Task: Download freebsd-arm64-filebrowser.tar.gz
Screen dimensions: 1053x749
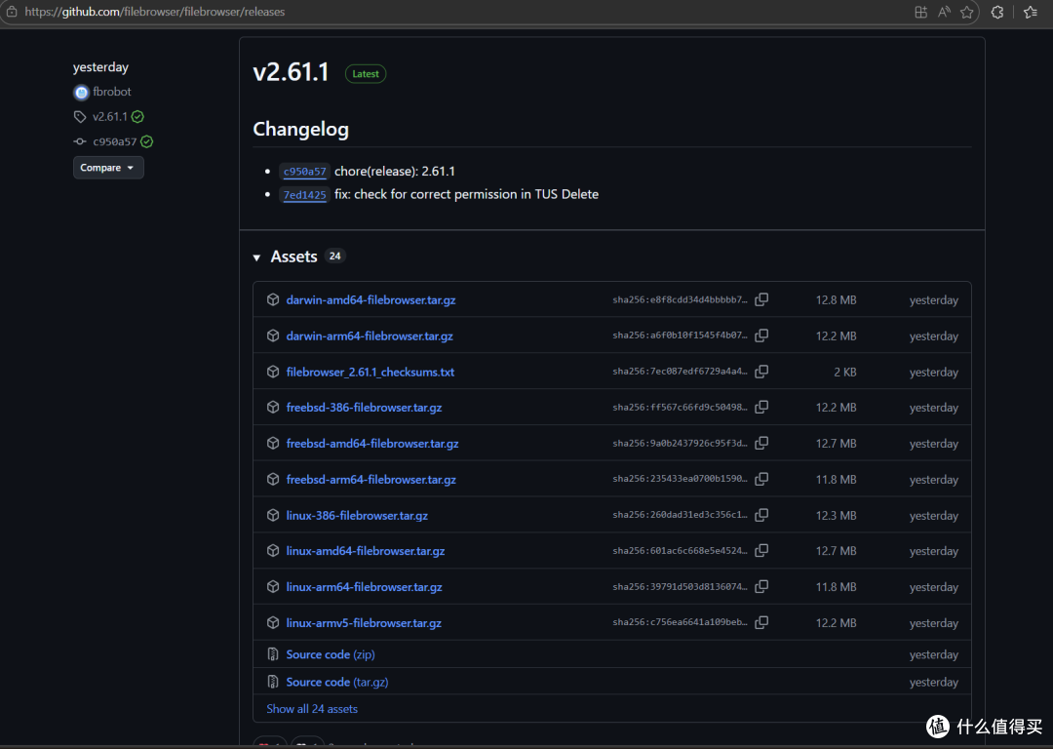Action: point(370,479)
